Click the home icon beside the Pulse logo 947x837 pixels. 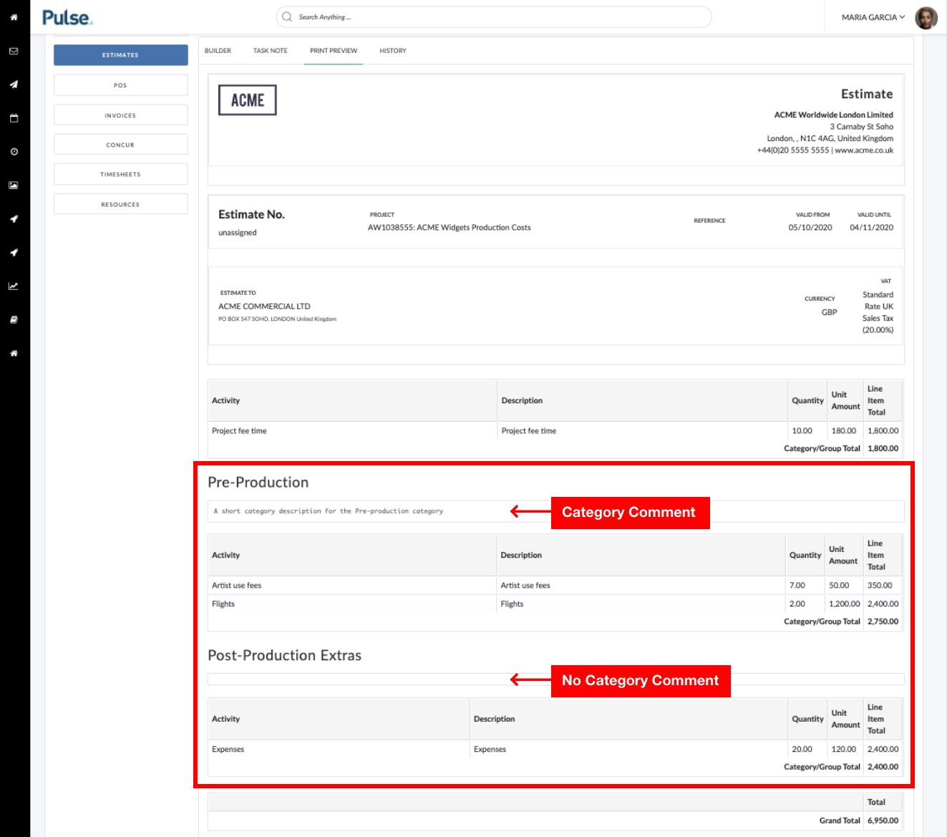point(14,17)
